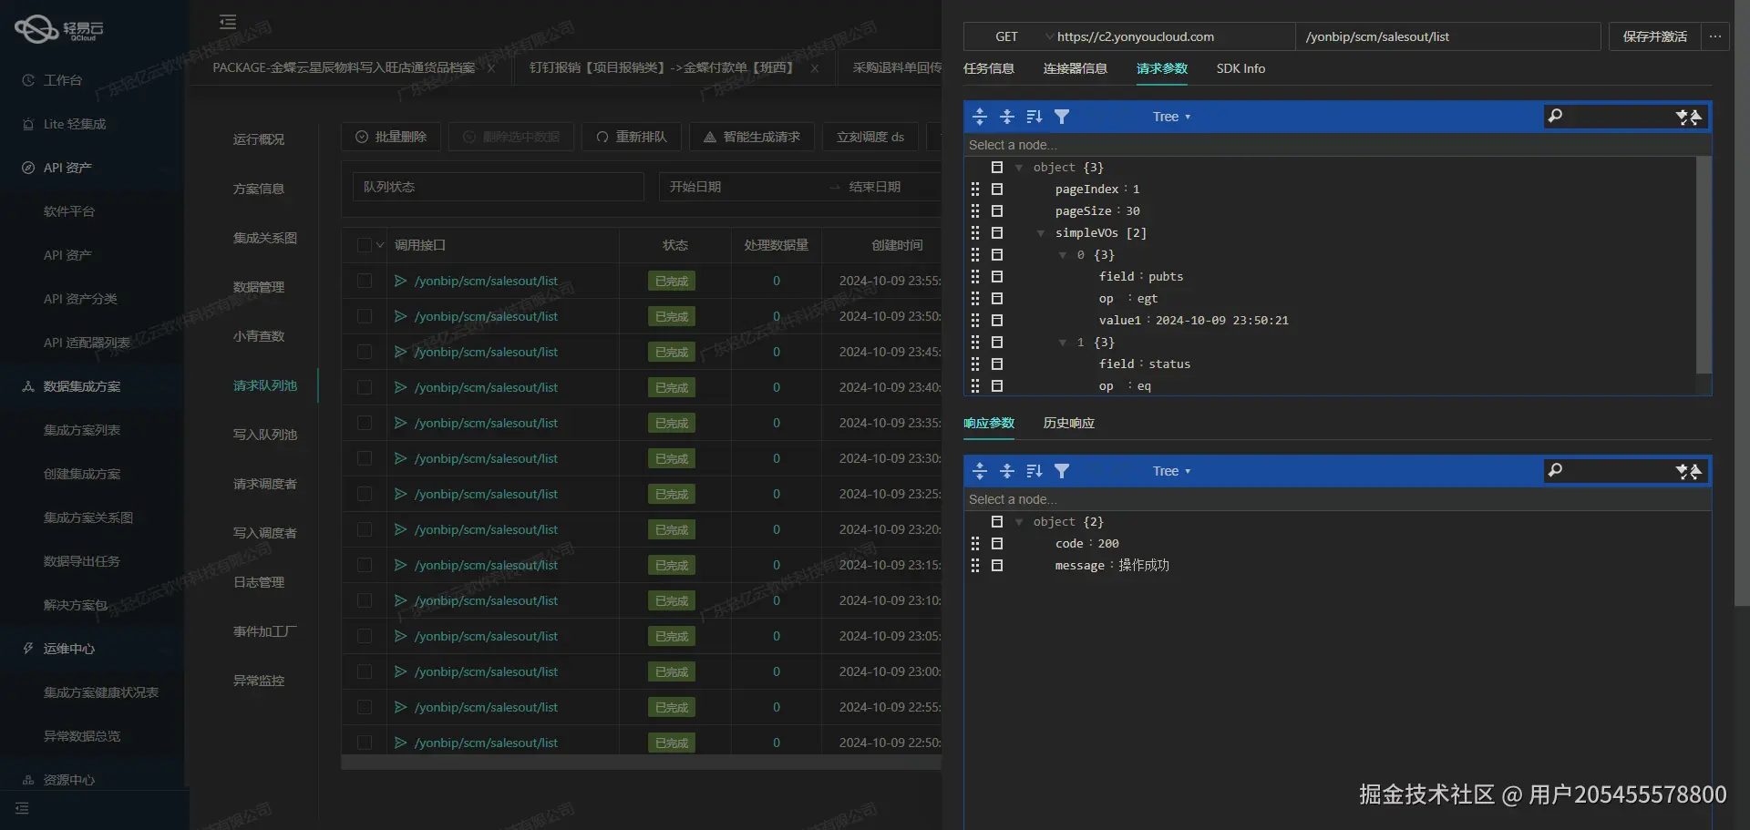Click the 重新排队 button
Screen dimensions: 1750x830
click(632, 137)
